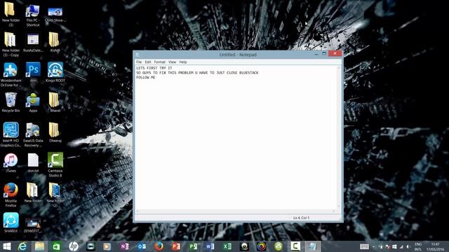Select the Intel HD Graphics Control icon
Screen dimensions: 449x252
pos(11,134)
